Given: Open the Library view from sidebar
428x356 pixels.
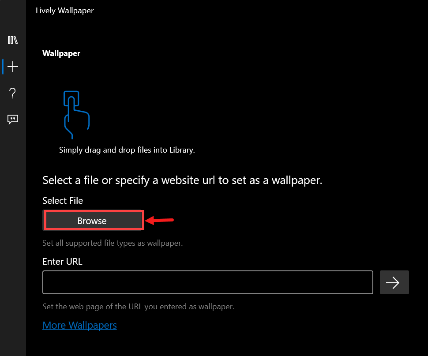Looking at the screenshot, I should click(12, 41).
